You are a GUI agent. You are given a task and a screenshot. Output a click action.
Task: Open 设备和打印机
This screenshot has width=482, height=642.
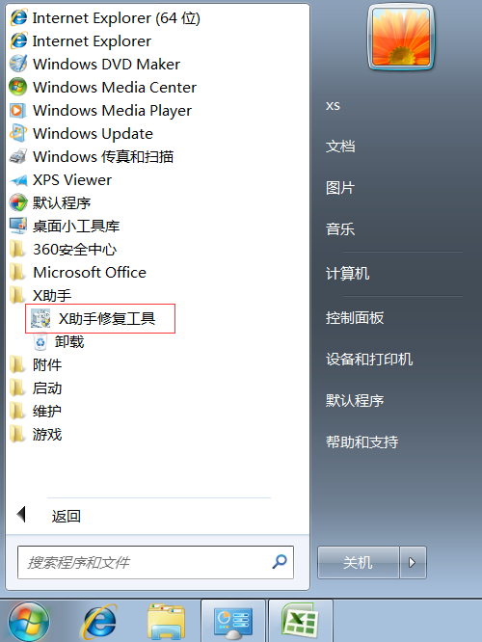(x=369, y=360)
